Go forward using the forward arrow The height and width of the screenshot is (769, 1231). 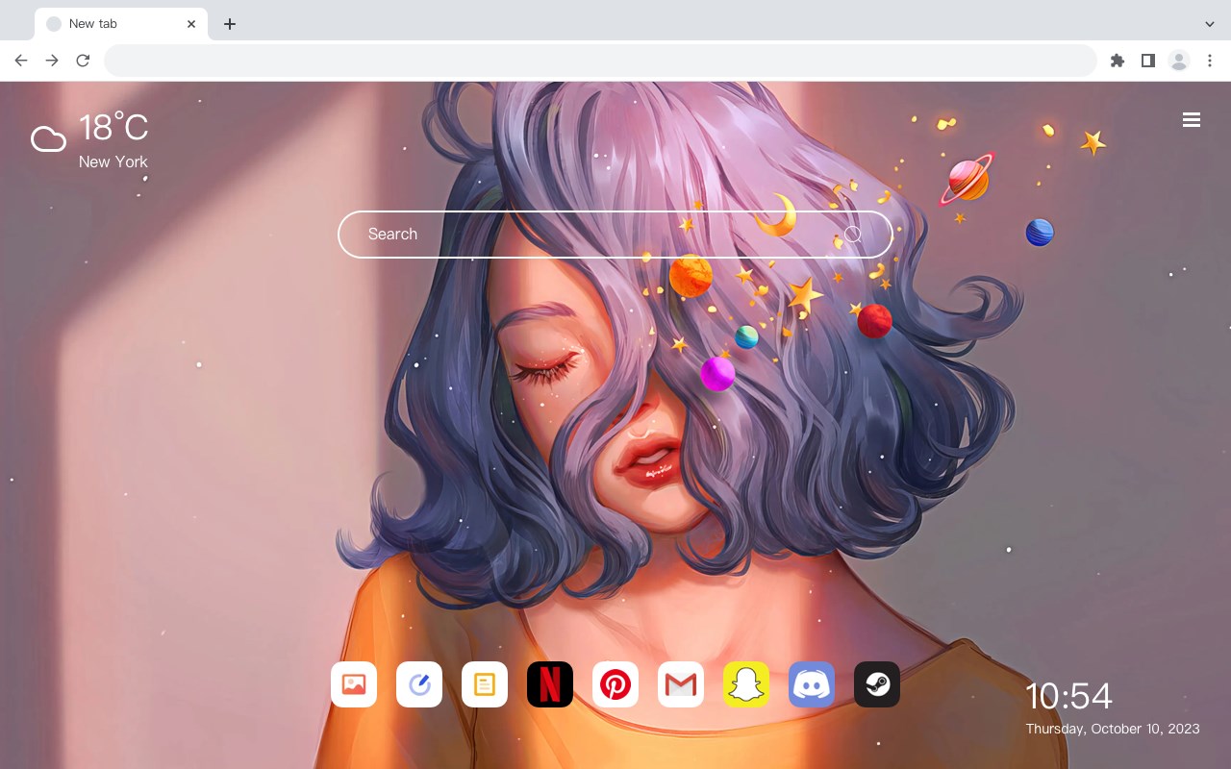[52, 61]
